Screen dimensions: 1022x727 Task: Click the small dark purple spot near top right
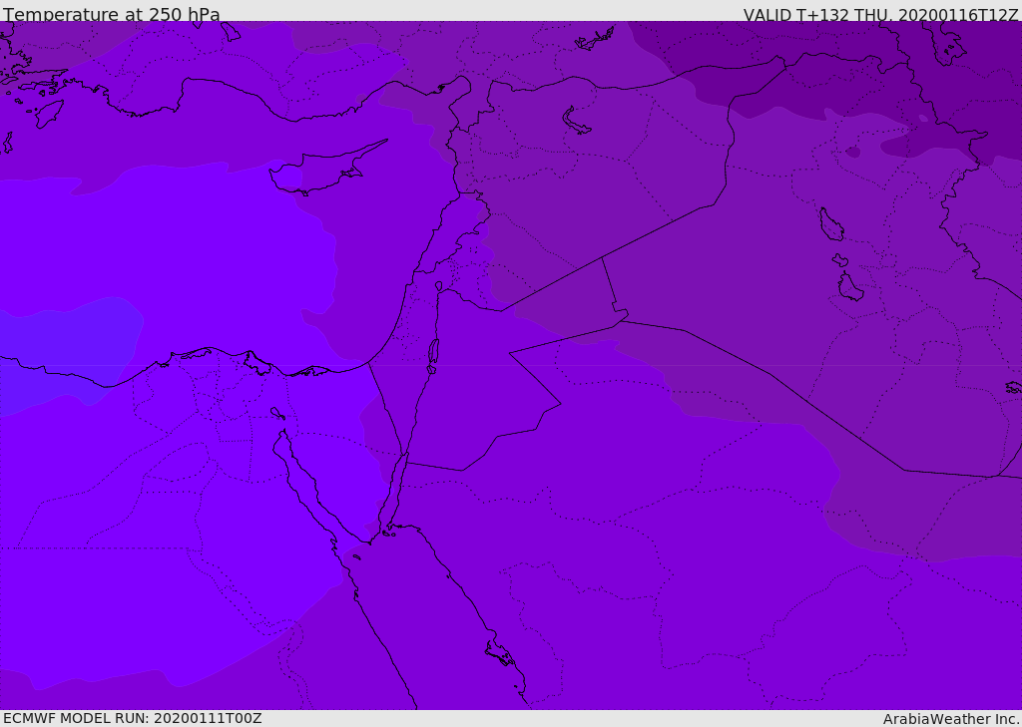852,152
